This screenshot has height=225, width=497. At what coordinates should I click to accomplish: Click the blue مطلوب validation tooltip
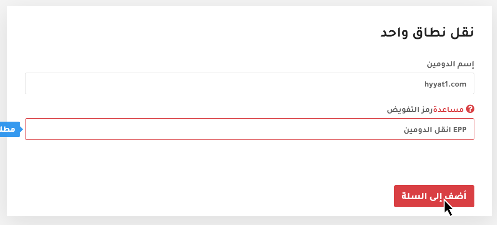click(10, 129)
